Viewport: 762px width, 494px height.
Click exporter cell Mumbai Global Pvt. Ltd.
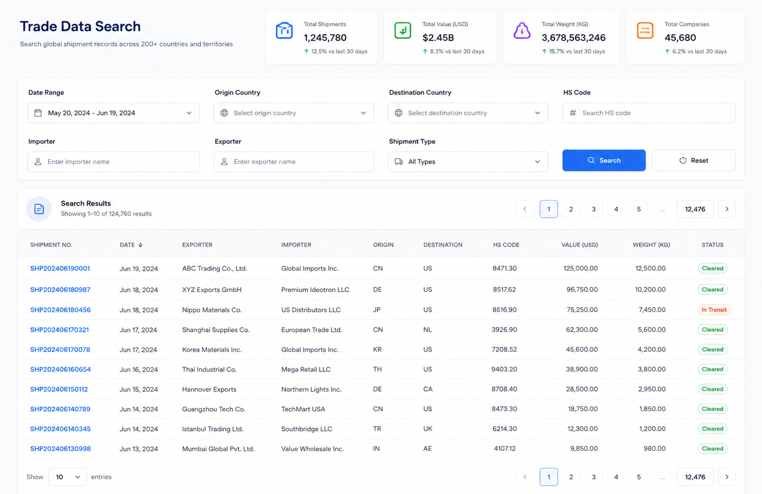coord(218,449)
